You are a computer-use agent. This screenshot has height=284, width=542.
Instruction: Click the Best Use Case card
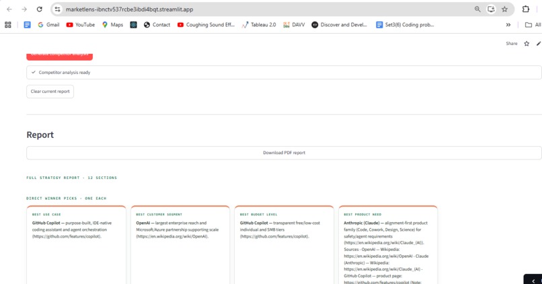[77, 244]
